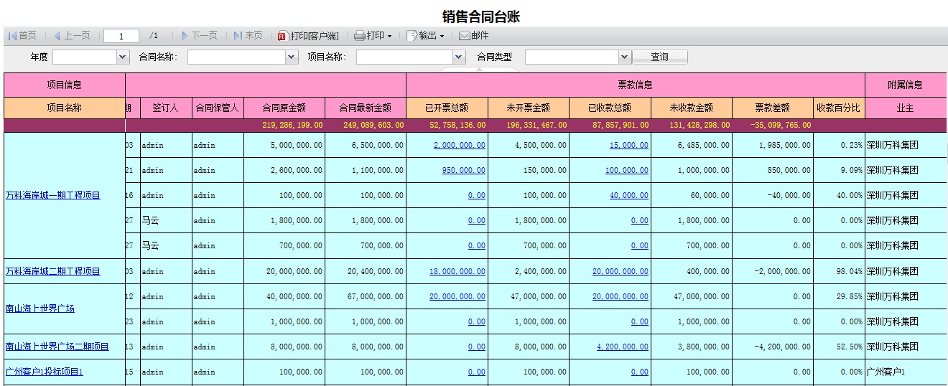Click the 项目名称 column header
This screenshot has width=948, height=386.
65,108
